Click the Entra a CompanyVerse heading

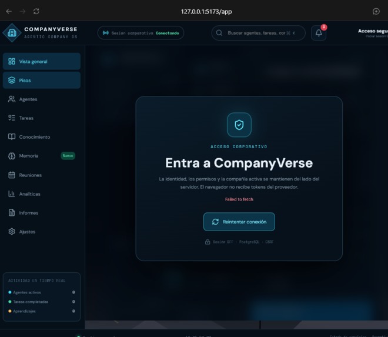click(x=239, y=163)
